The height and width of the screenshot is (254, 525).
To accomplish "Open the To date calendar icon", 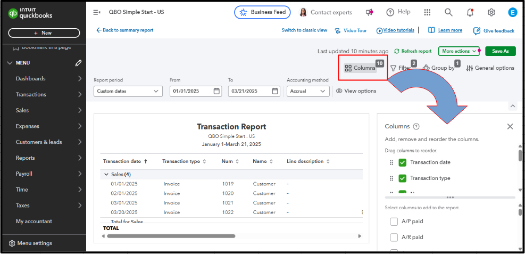I will coord(275,91).
